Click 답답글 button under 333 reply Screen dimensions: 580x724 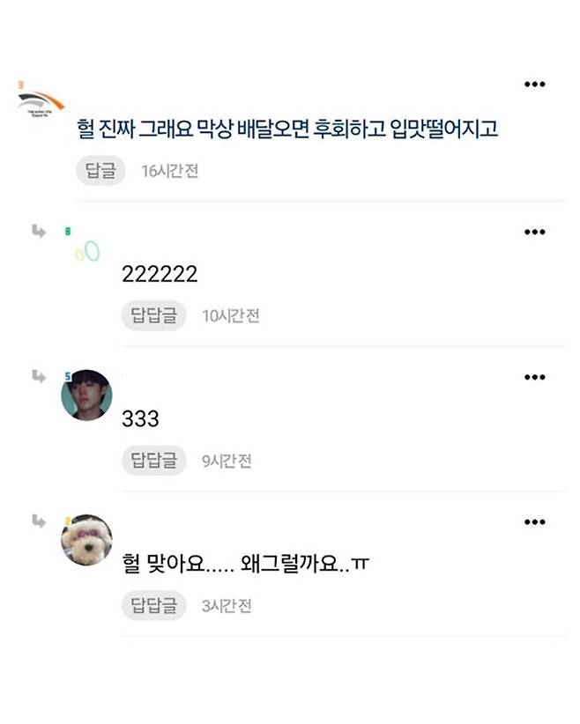(x=154, y=461)
